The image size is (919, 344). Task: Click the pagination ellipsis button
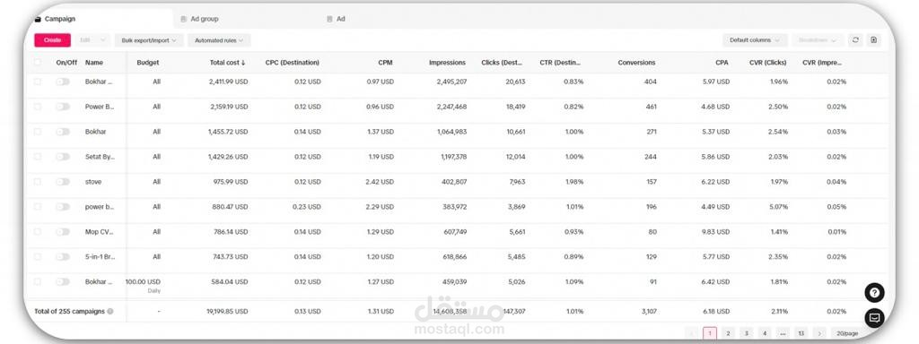pyautogui.click(x=783, y=333)
